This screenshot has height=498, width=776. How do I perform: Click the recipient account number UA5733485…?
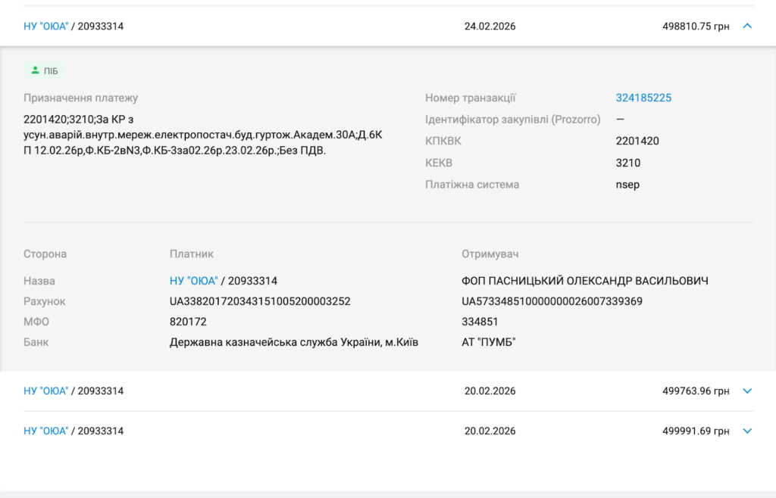552,301
